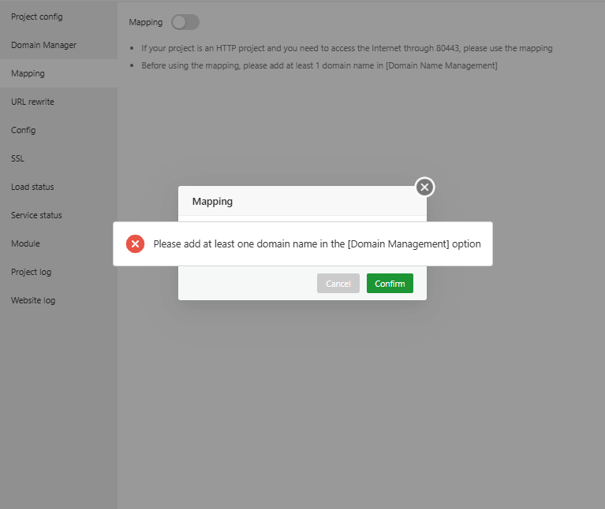605x509 pixels.
Task: Click the 'Please add at least one domain name' message
Action: pyautogui.click(x=317, y=244)
